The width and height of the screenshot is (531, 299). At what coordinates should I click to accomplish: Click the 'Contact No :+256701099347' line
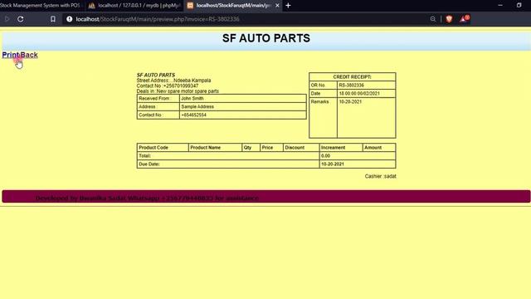[168, 86]
